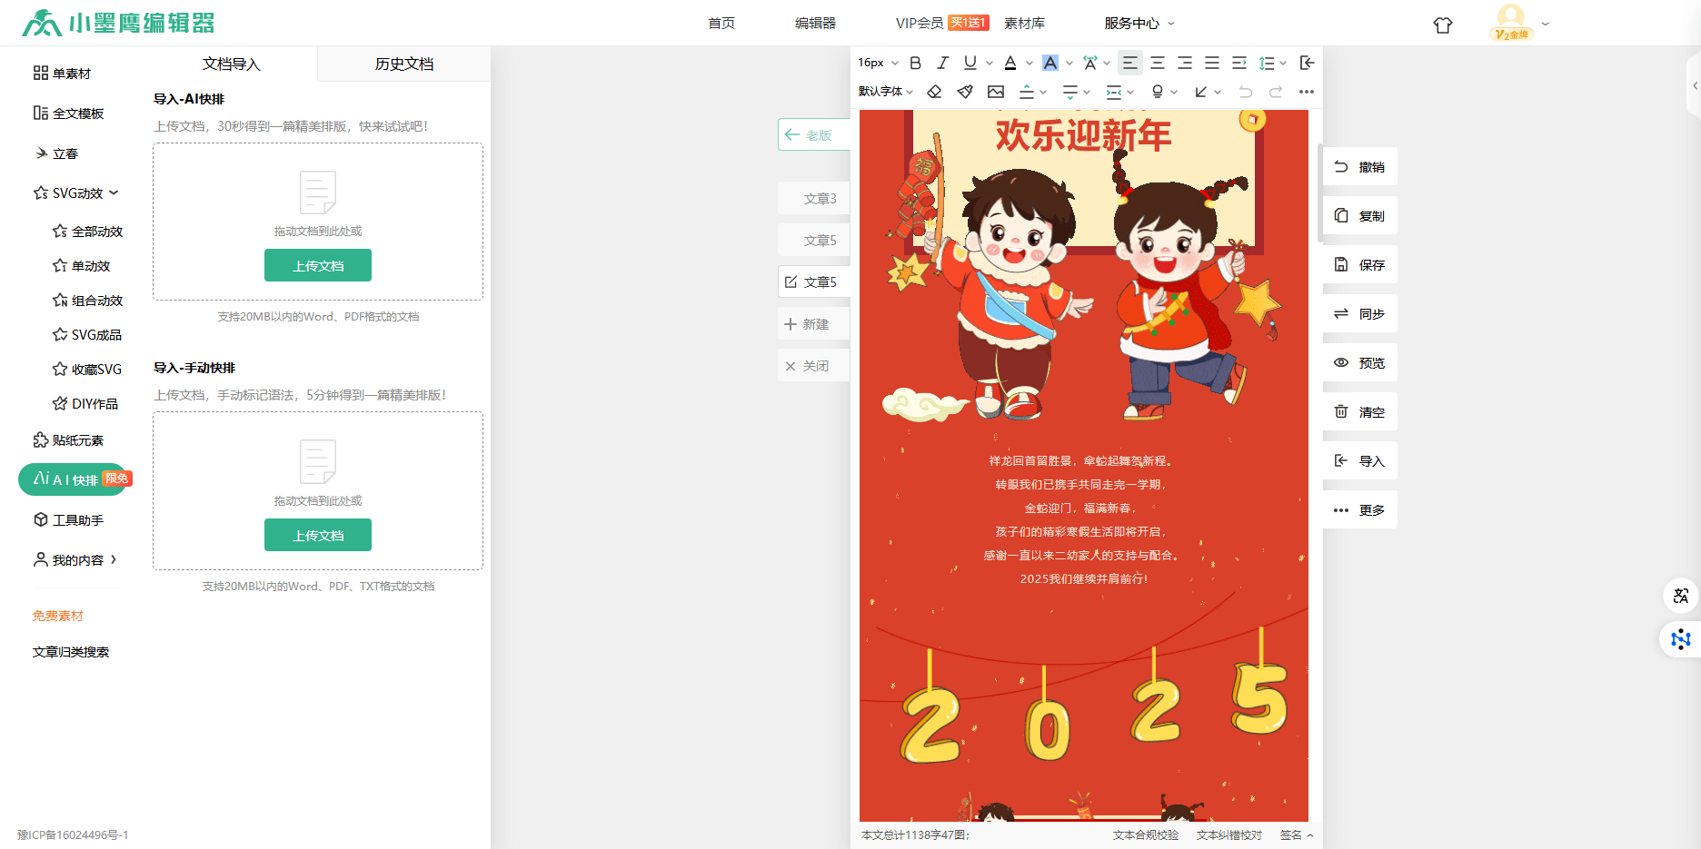Image resolution: width=1701 pixels, height=849 pixels.
Task: Center-align the text
Action: click(x=1157, y=63)
